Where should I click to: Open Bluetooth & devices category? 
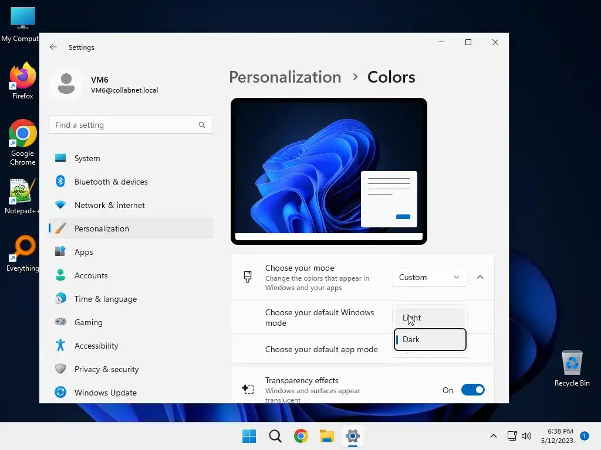click(131, 182)
